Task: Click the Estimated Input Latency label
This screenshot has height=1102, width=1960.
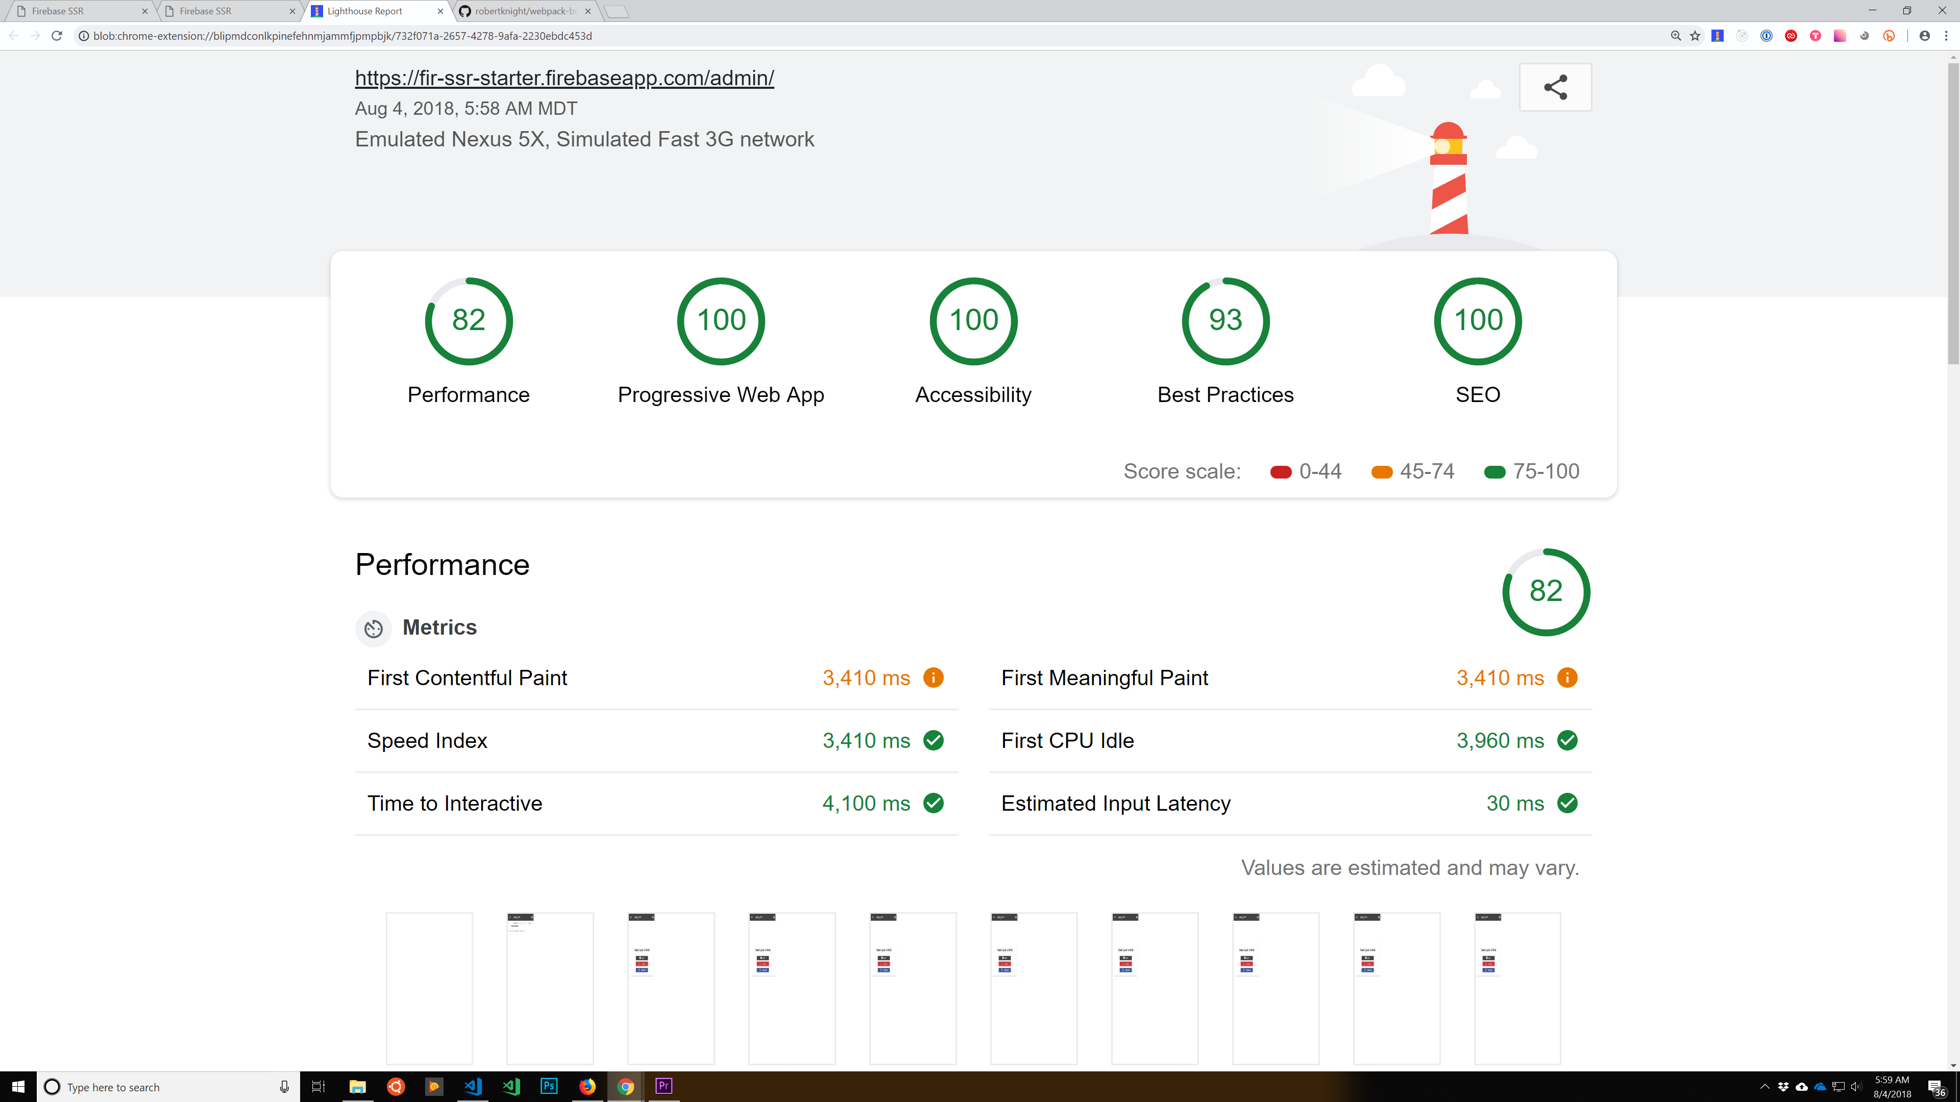Action: (1115, 803)
